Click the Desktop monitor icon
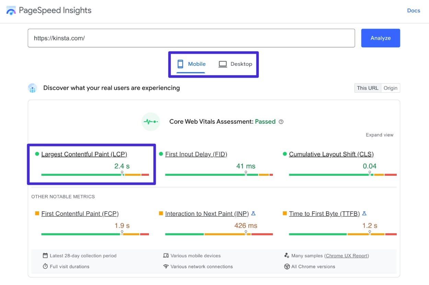This screenshot has height=285, width=429. [222, 64]
